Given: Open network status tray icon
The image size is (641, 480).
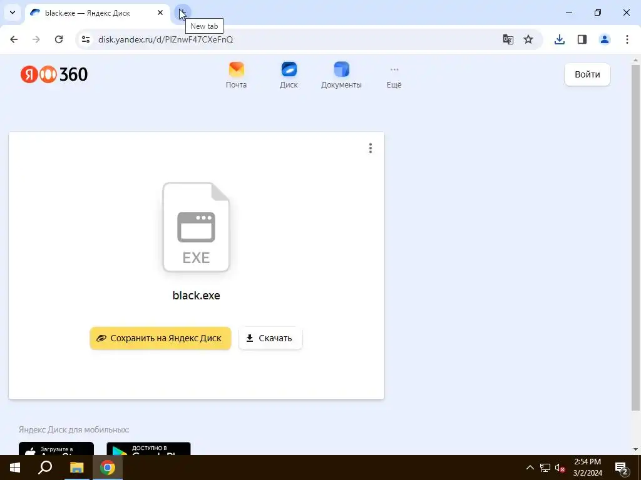Looking at the screenshot, I should click(545, 467).
